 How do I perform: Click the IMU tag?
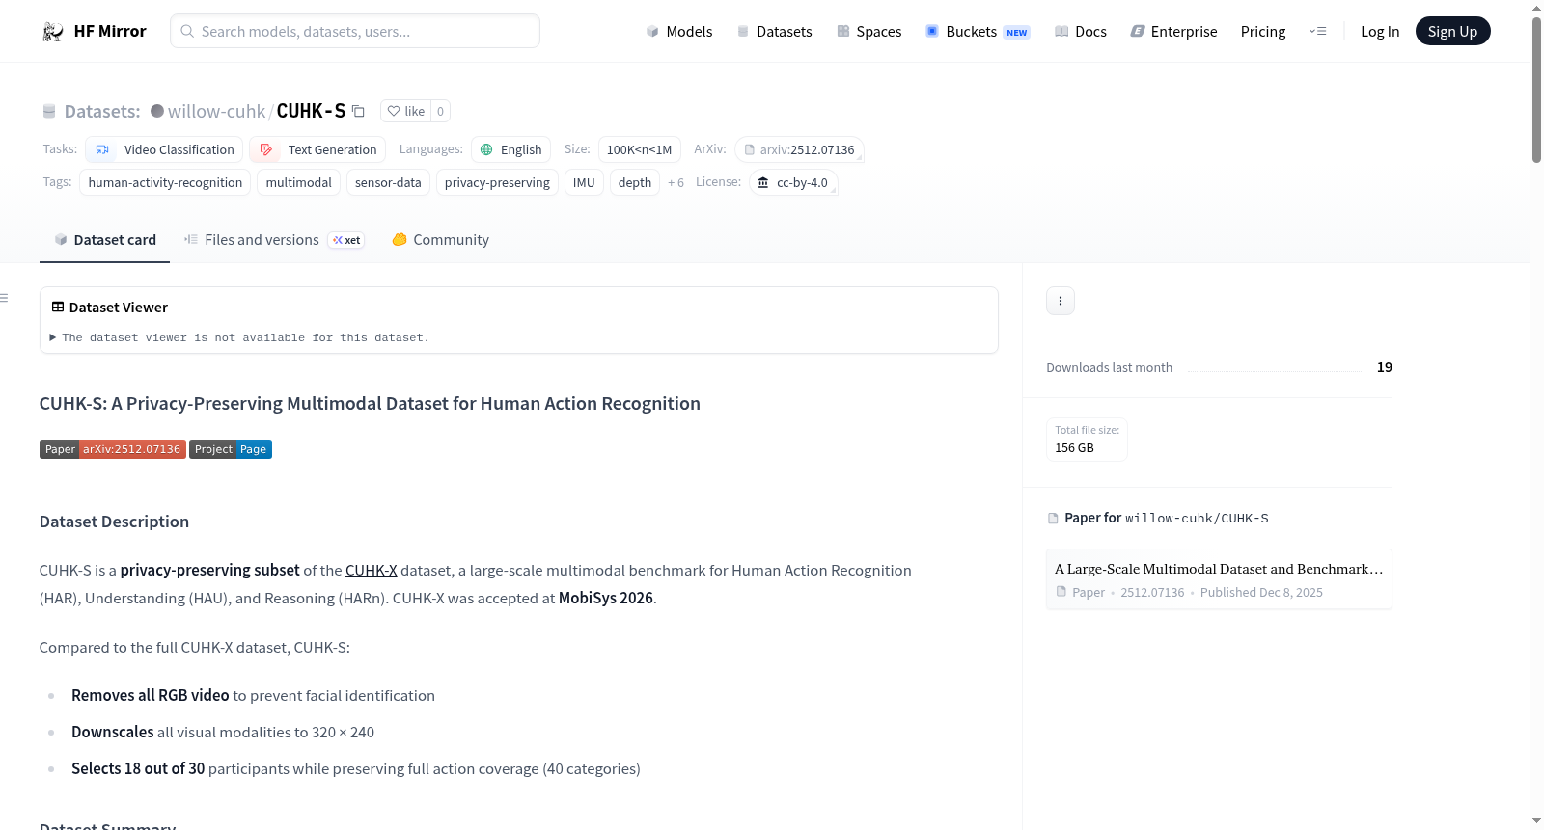pos(584,182)
